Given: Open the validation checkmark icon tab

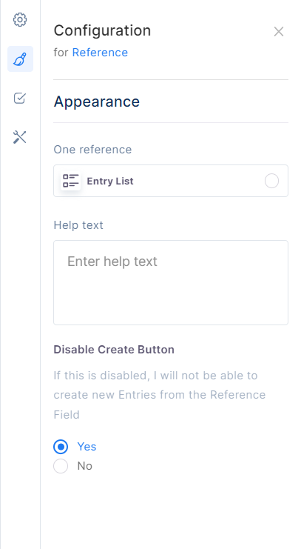Looking at the screenshot, I should coord(20,98).
